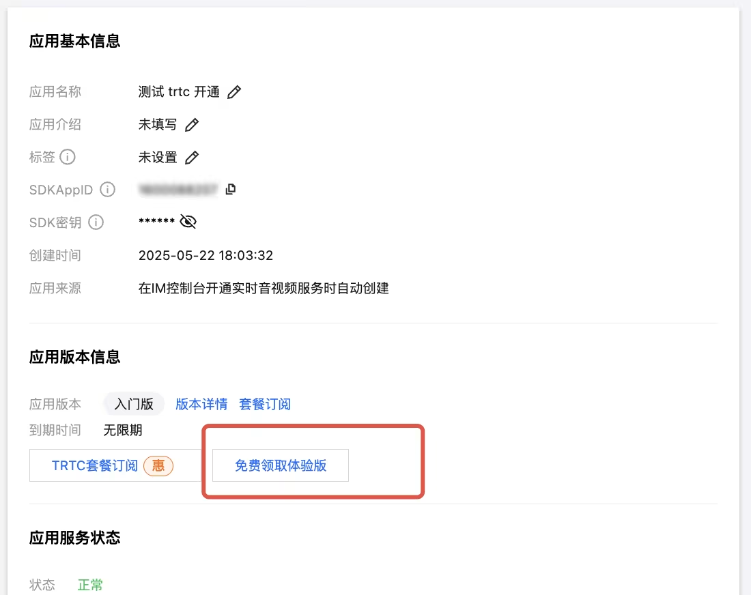This screenshot has height=595, width=751.
Task: Click the 未填写 introduction text
Action: (x=158, y=125)
